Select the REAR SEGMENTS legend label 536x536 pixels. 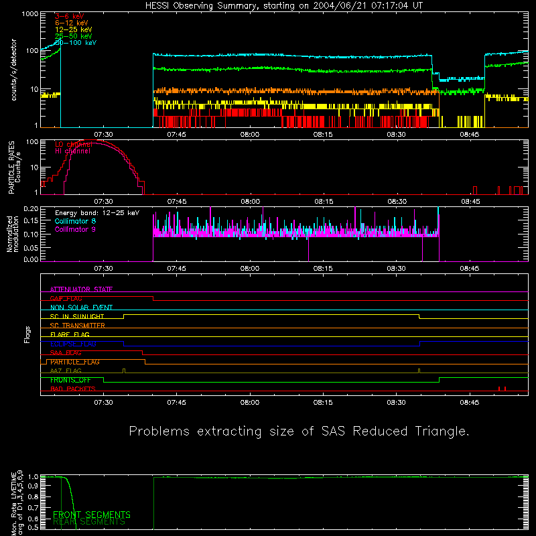pos(89,522)
